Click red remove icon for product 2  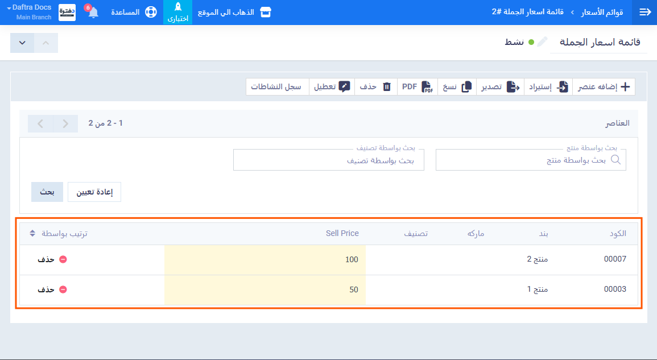pyautogui.click(x=63, y=259)
